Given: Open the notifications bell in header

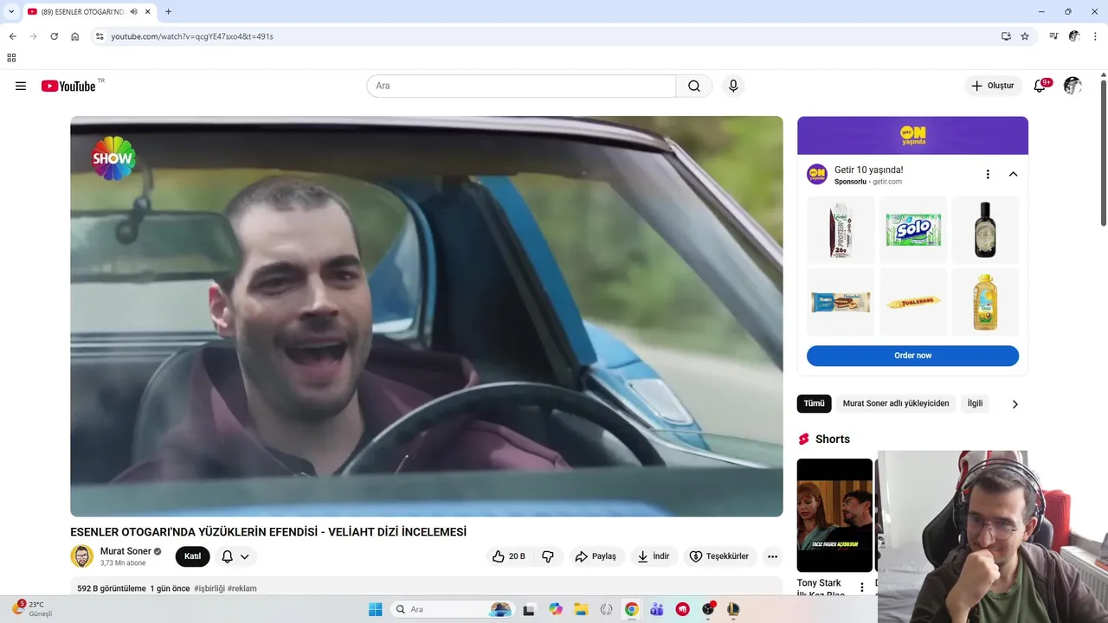Looking at the screenshot, I should [1040, 86].
